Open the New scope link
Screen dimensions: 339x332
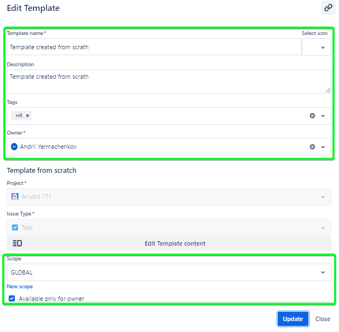click(20, 287)
